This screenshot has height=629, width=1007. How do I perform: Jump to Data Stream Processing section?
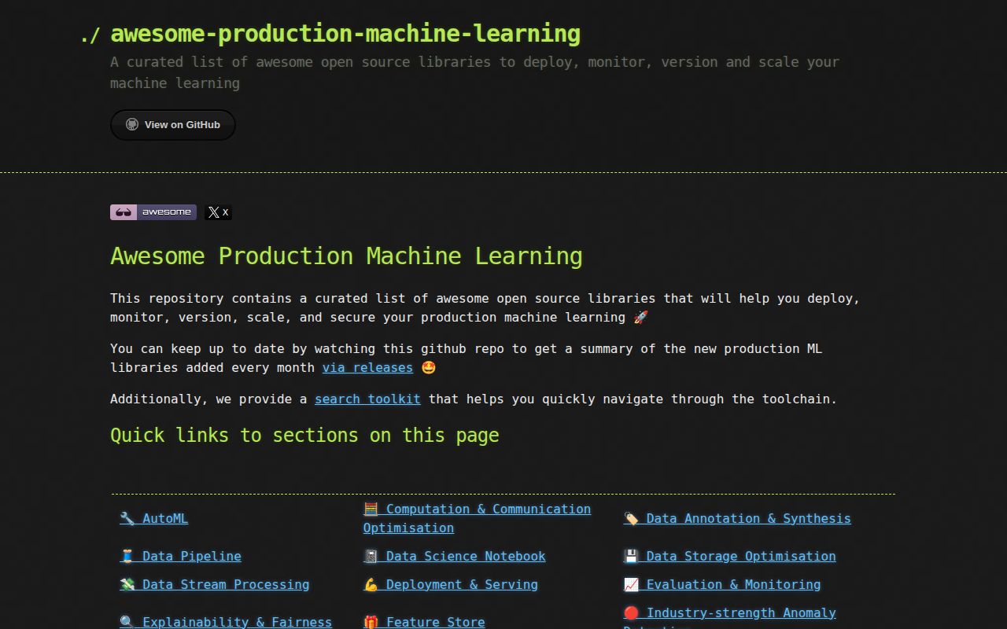215,584
